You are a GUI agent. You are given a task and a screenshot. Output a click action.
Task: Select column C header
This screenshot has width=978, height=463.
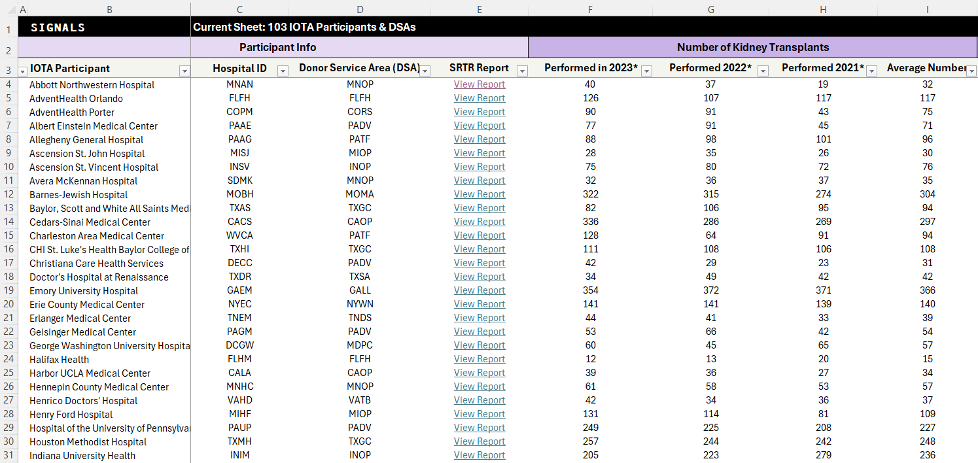click(240, 9)
